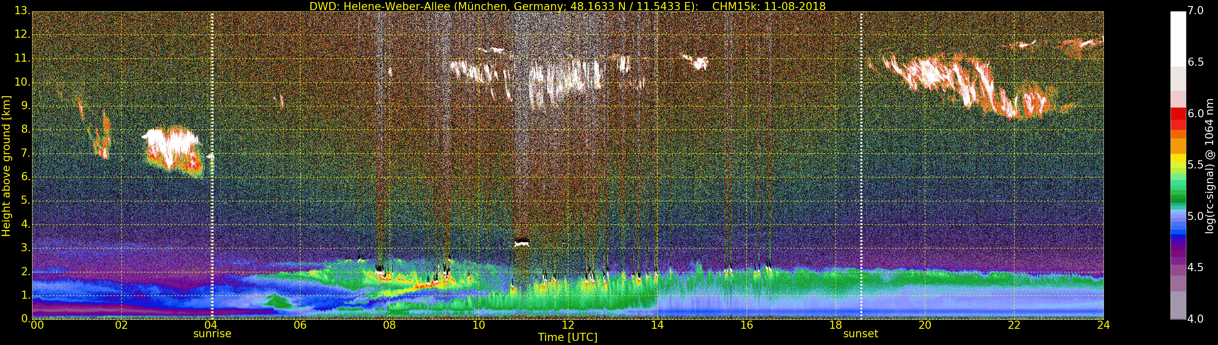
Task: Click the time axis tick label 16
Action: (x=747, y=325)
